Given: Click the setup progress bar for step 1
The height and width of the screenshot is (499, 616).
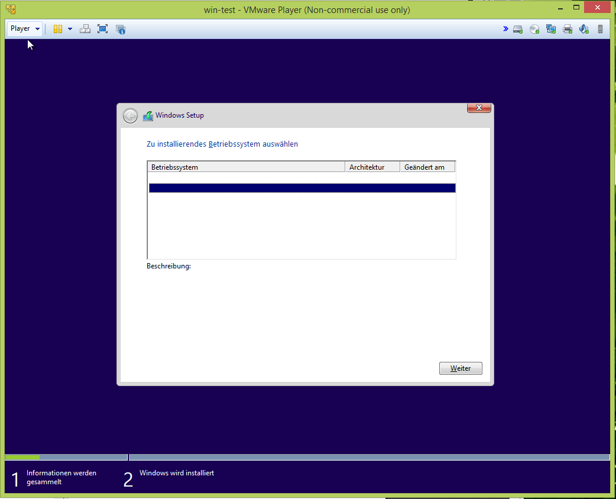Looking at the screenshot, I should (66, 458).
